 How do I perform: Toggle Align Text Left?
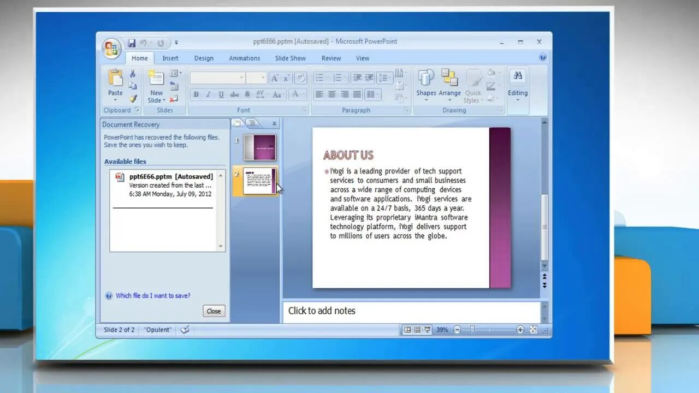pyautogui.click(x=319, y=94)
